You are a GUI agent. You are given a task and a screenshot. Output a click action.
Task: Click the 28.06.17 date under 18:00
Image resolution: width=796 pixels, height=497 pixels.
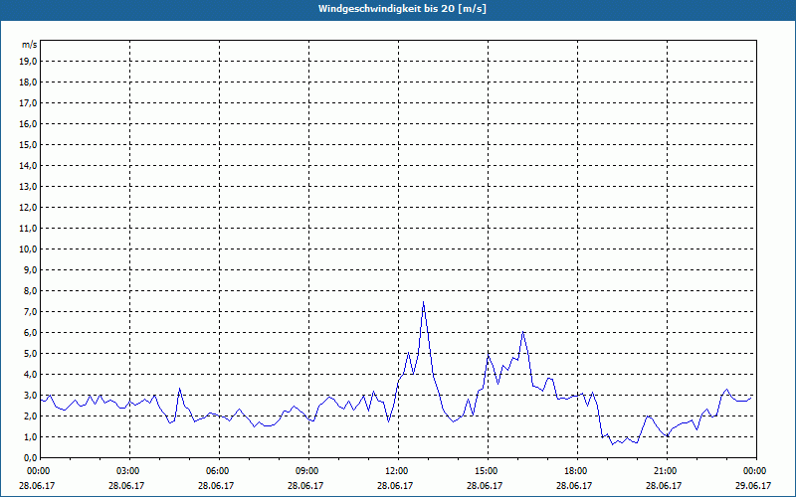coord(574,485)
